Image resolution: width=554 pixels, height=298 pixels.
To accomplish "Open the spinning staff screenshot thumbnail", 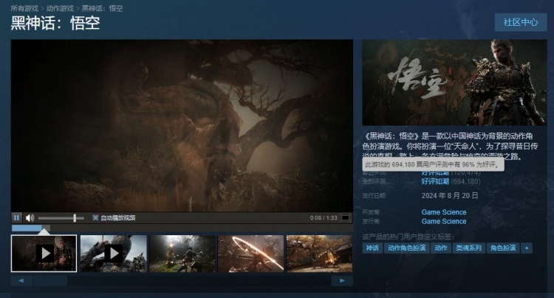I will (x=251, y=254).
